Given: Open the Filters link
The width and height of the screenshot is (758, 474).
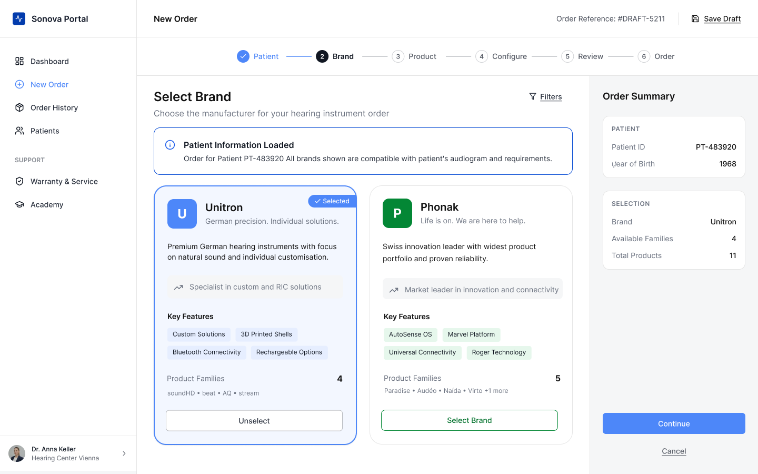Looking at the screenshot, I should tap(551, 96).
